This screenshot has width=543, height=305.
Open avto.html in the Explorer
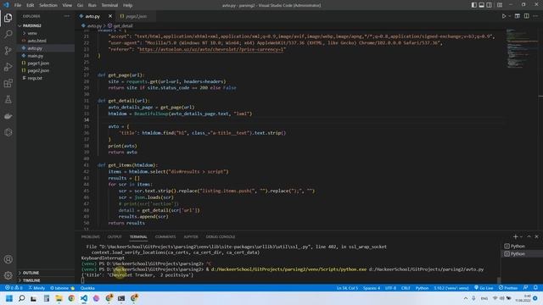(37, 41)
